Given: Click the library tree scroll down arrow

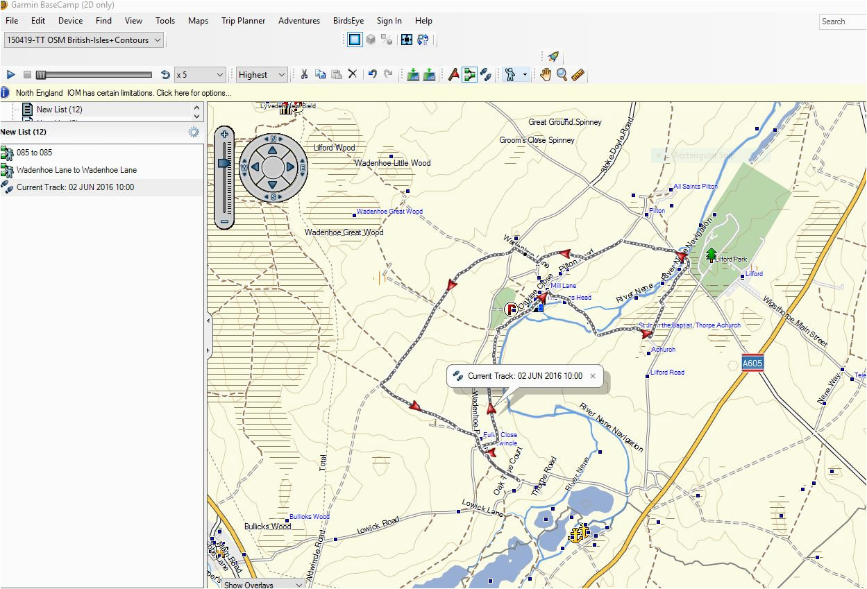Looking at the screenshot, I should (x=197, y=117).
